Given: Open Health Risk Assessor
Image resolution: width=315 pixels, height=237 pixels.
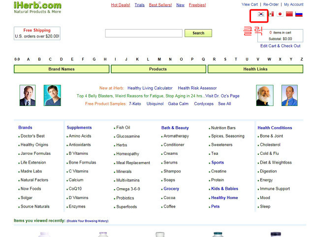Looking at the screenshot, I should click(197, 88).
